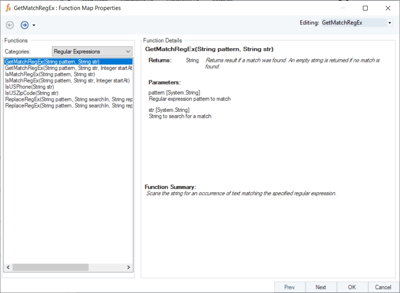Click the Cancel button

coord(383,287)
